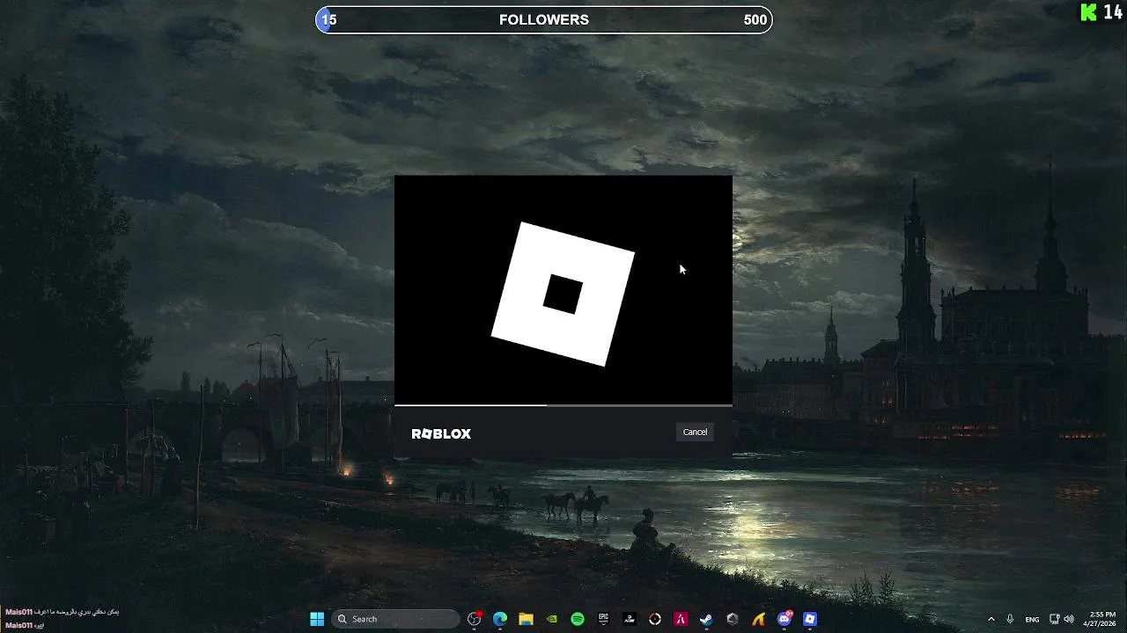1127x633 pixels.
Task: Open network settings from the tray
Action: (1055, 619)
